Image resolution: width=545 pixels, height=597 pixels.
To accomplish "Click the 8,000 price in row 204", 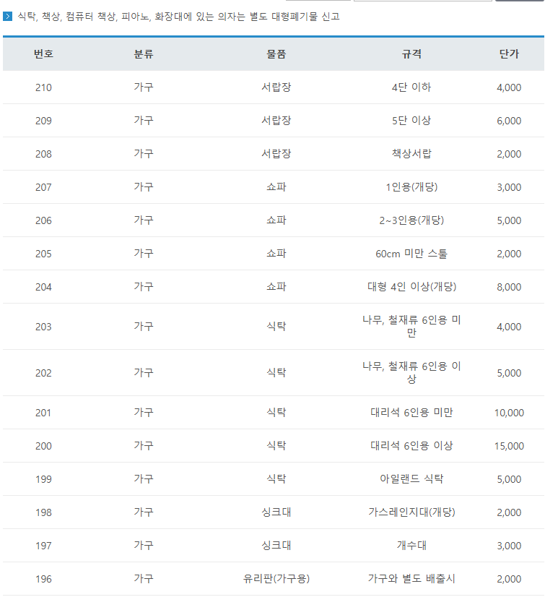I will click(509, 287).
